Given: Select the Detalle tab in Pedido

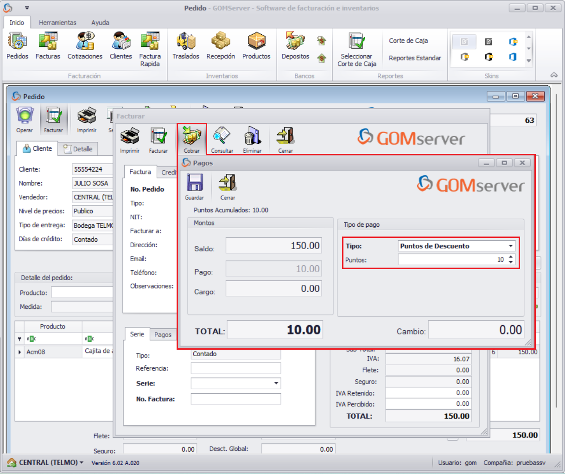Looking at the screenshot, I should click(78, 149).
